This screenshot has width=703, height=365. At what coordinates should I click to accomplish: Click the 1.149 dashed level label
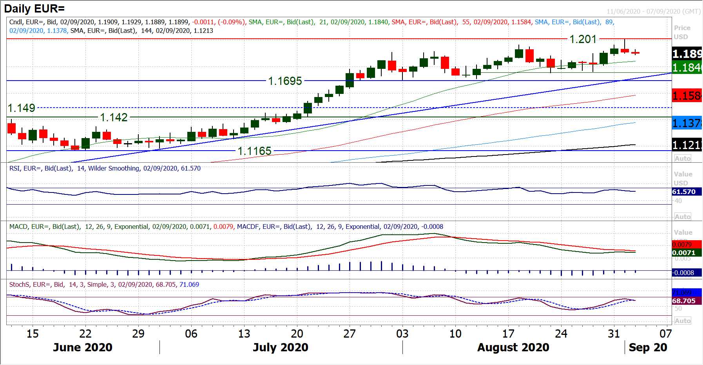click(22, 108)
